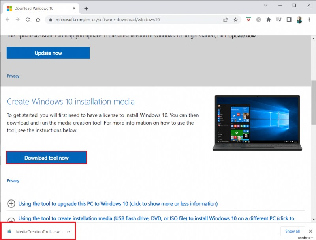The width and height of the screenshot is (316, 240).
Task: Click the 'Download tool now' button
Action: [x=46, y=157]
